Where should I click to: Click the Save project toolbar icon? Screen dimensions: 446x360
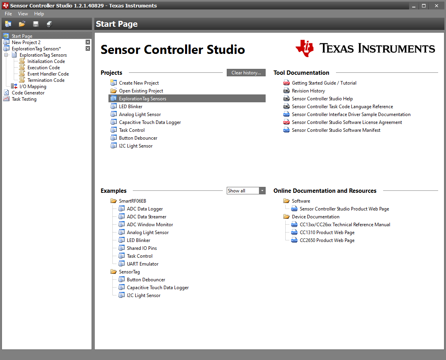(35, 24)
